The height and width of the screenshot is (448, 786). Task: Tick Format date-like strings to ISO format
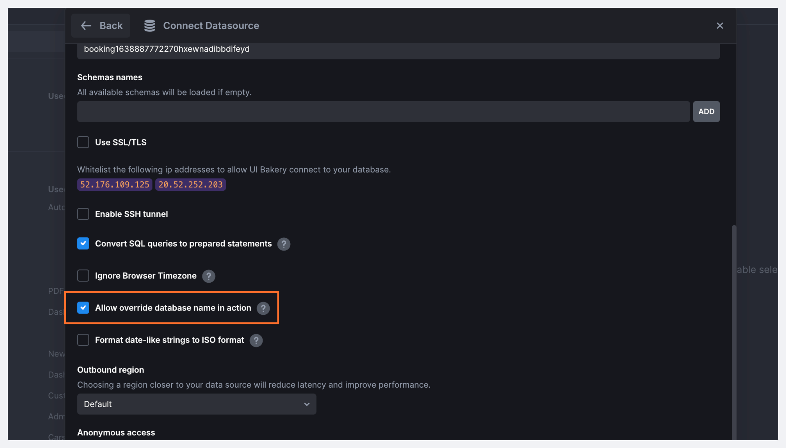pos(83,340)
